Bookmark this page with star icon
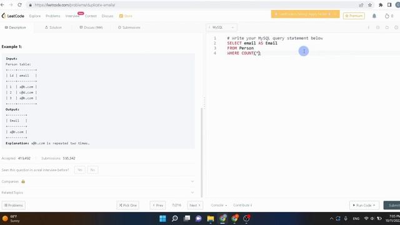Viewport: 400px width, 225px height. point(370,5)
